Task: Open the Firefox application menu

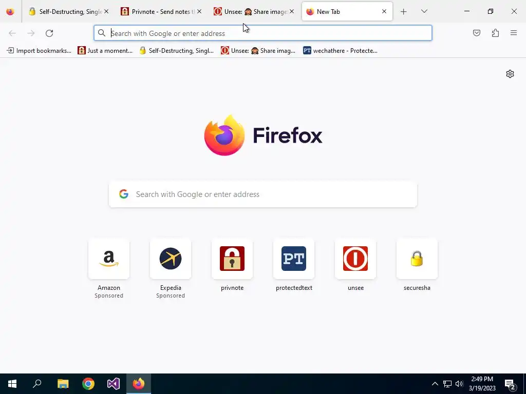Action: coord(514,33)
